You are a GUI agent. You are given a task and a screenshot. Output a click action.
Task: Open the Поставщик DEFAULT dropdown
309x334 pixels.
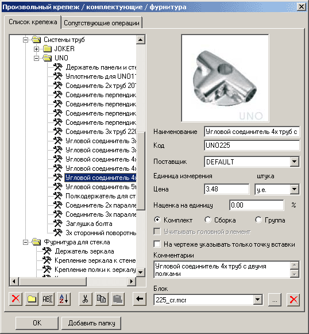pyautogui.click(x=294, y=162)
